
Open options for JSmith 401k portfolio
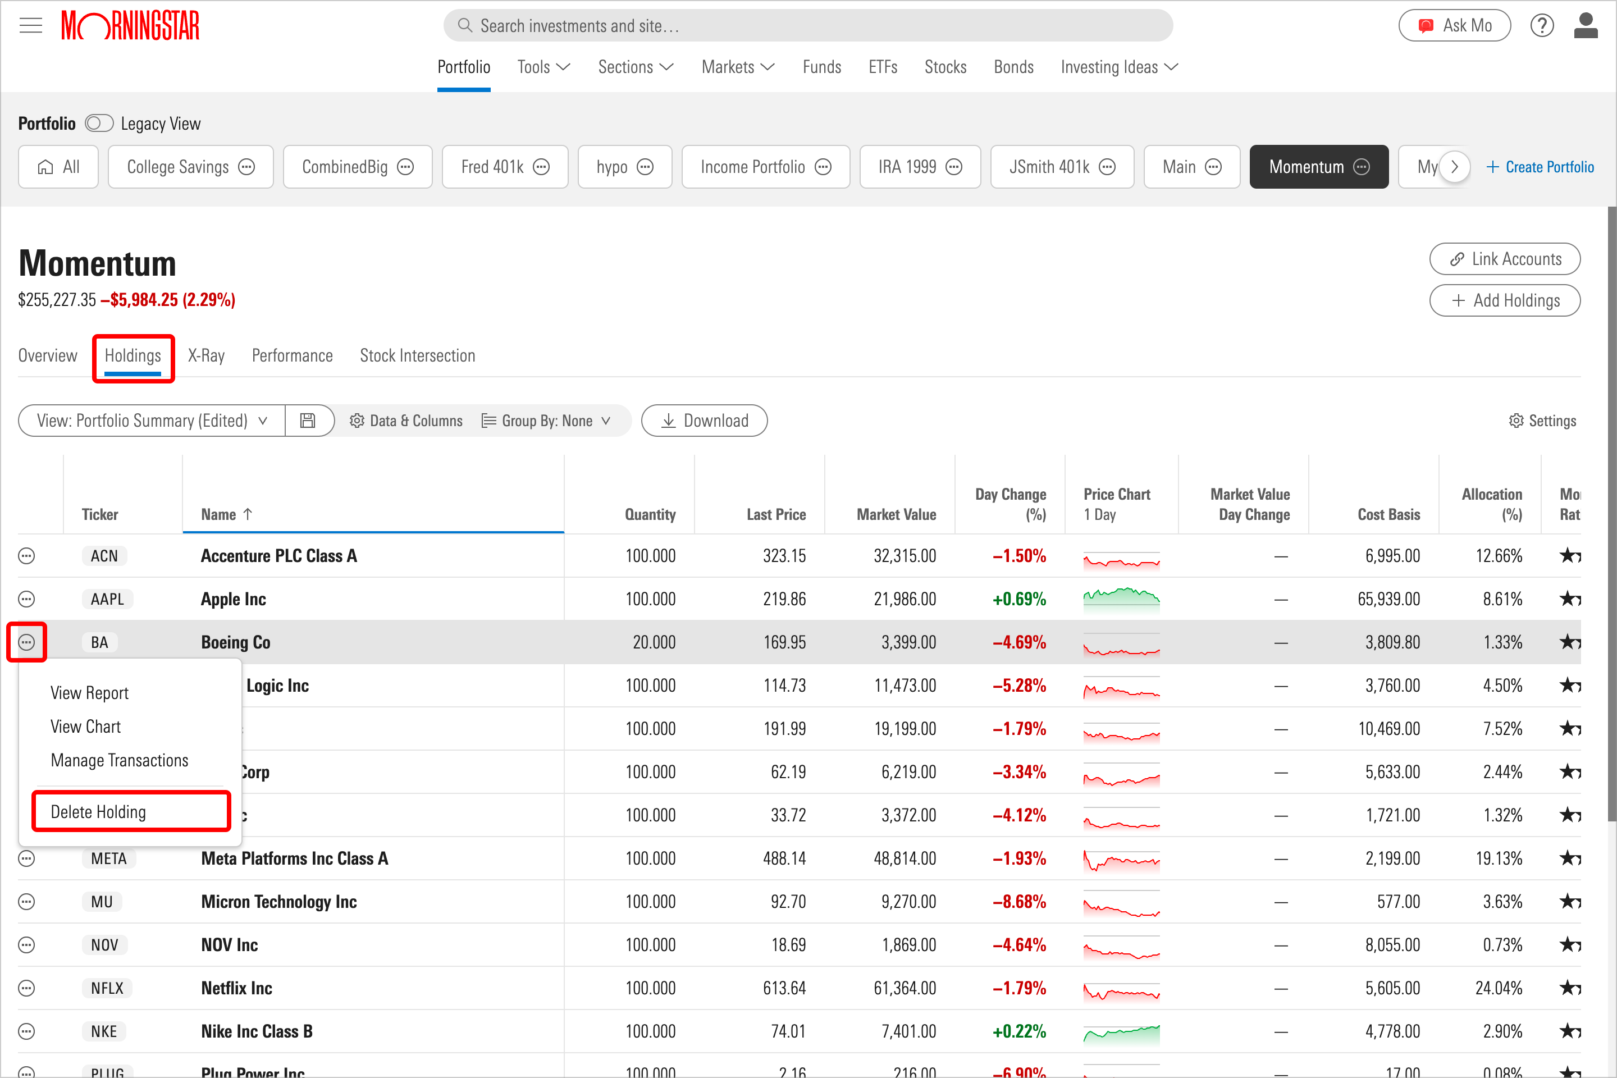tap(1107, 167)
